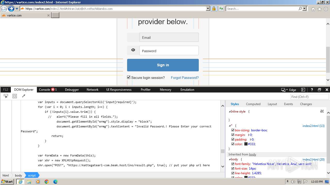The height and width of the screenshot is (185, 330).
Task: Select the color picker eyedropper tool
Action: pos(24,96)
